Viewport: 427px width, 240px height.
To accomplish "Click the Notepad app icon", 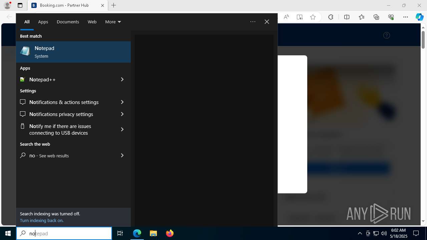I will coord(25,51).
